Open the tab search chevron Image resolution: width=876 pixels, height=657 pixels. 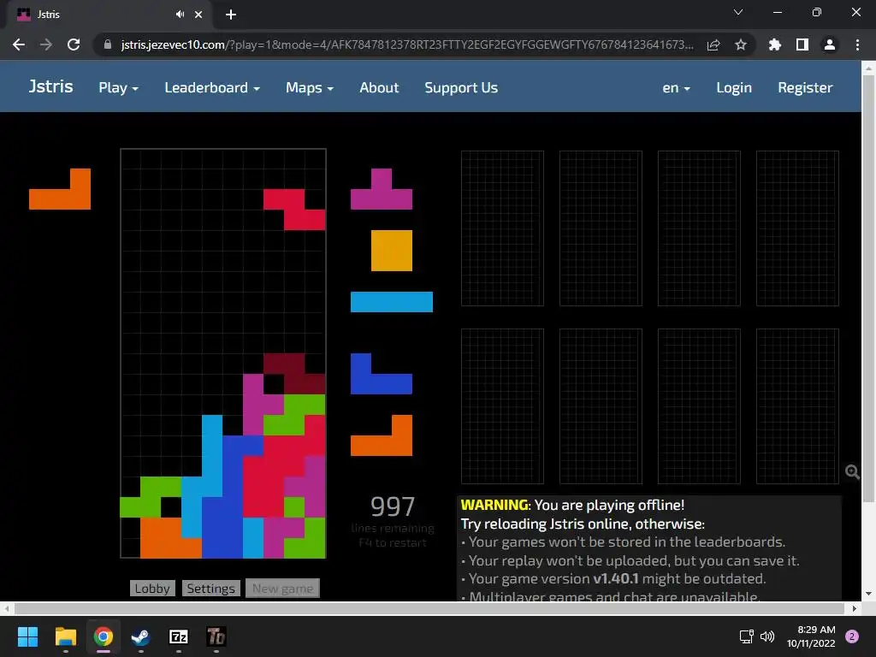pos(738,12)
